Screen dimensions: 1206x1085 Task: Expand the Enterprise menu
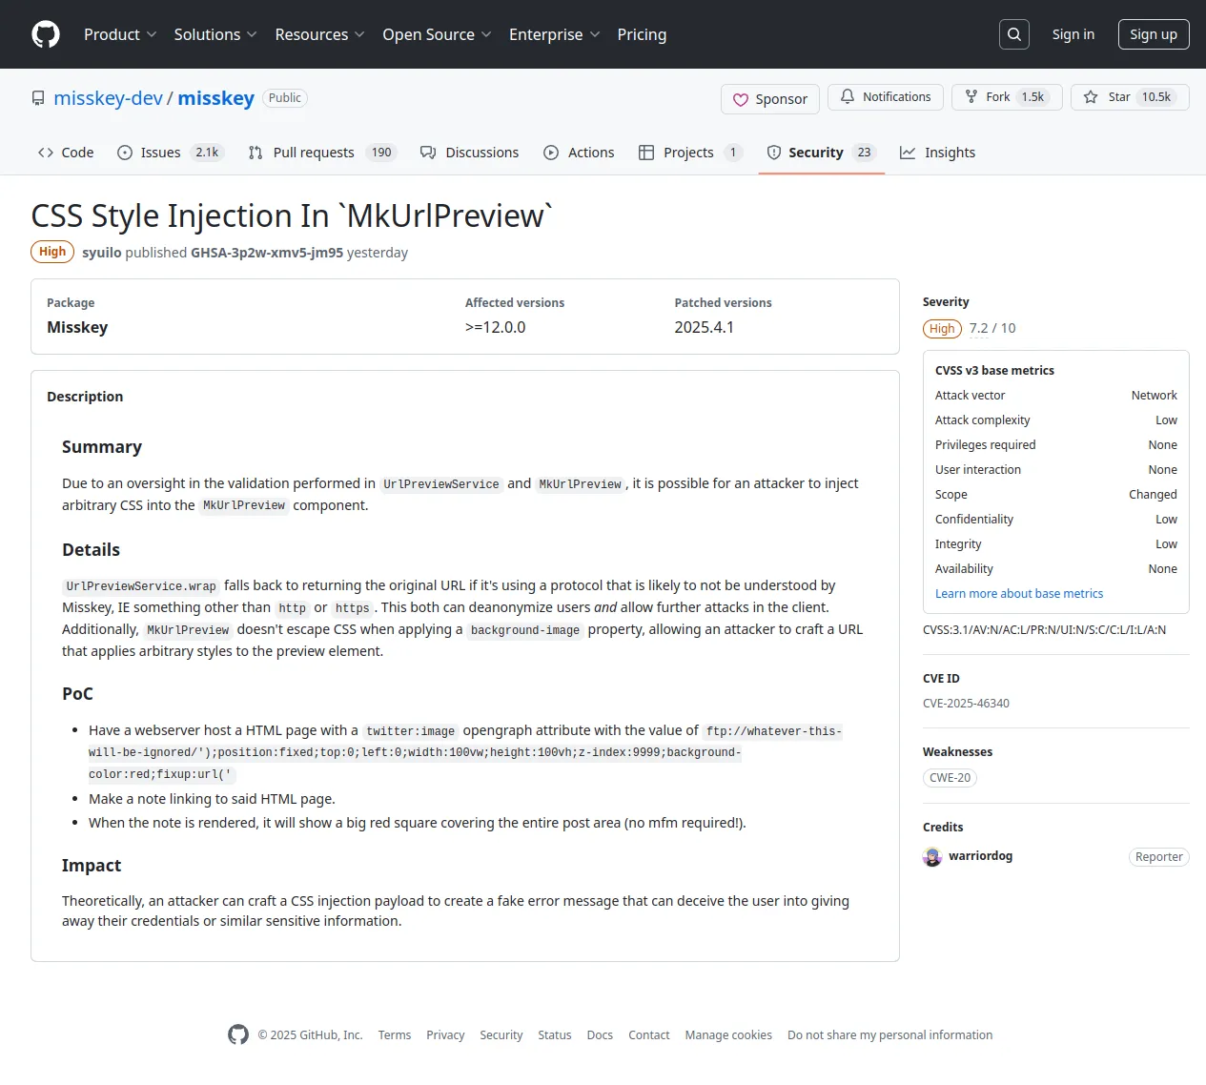[554, 34]
